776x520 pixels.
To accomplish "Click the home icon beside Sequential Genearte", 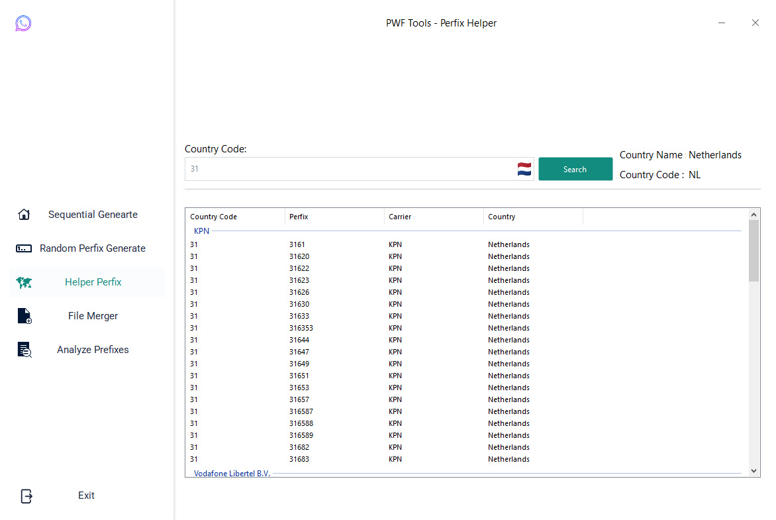I will coord(24,215).
